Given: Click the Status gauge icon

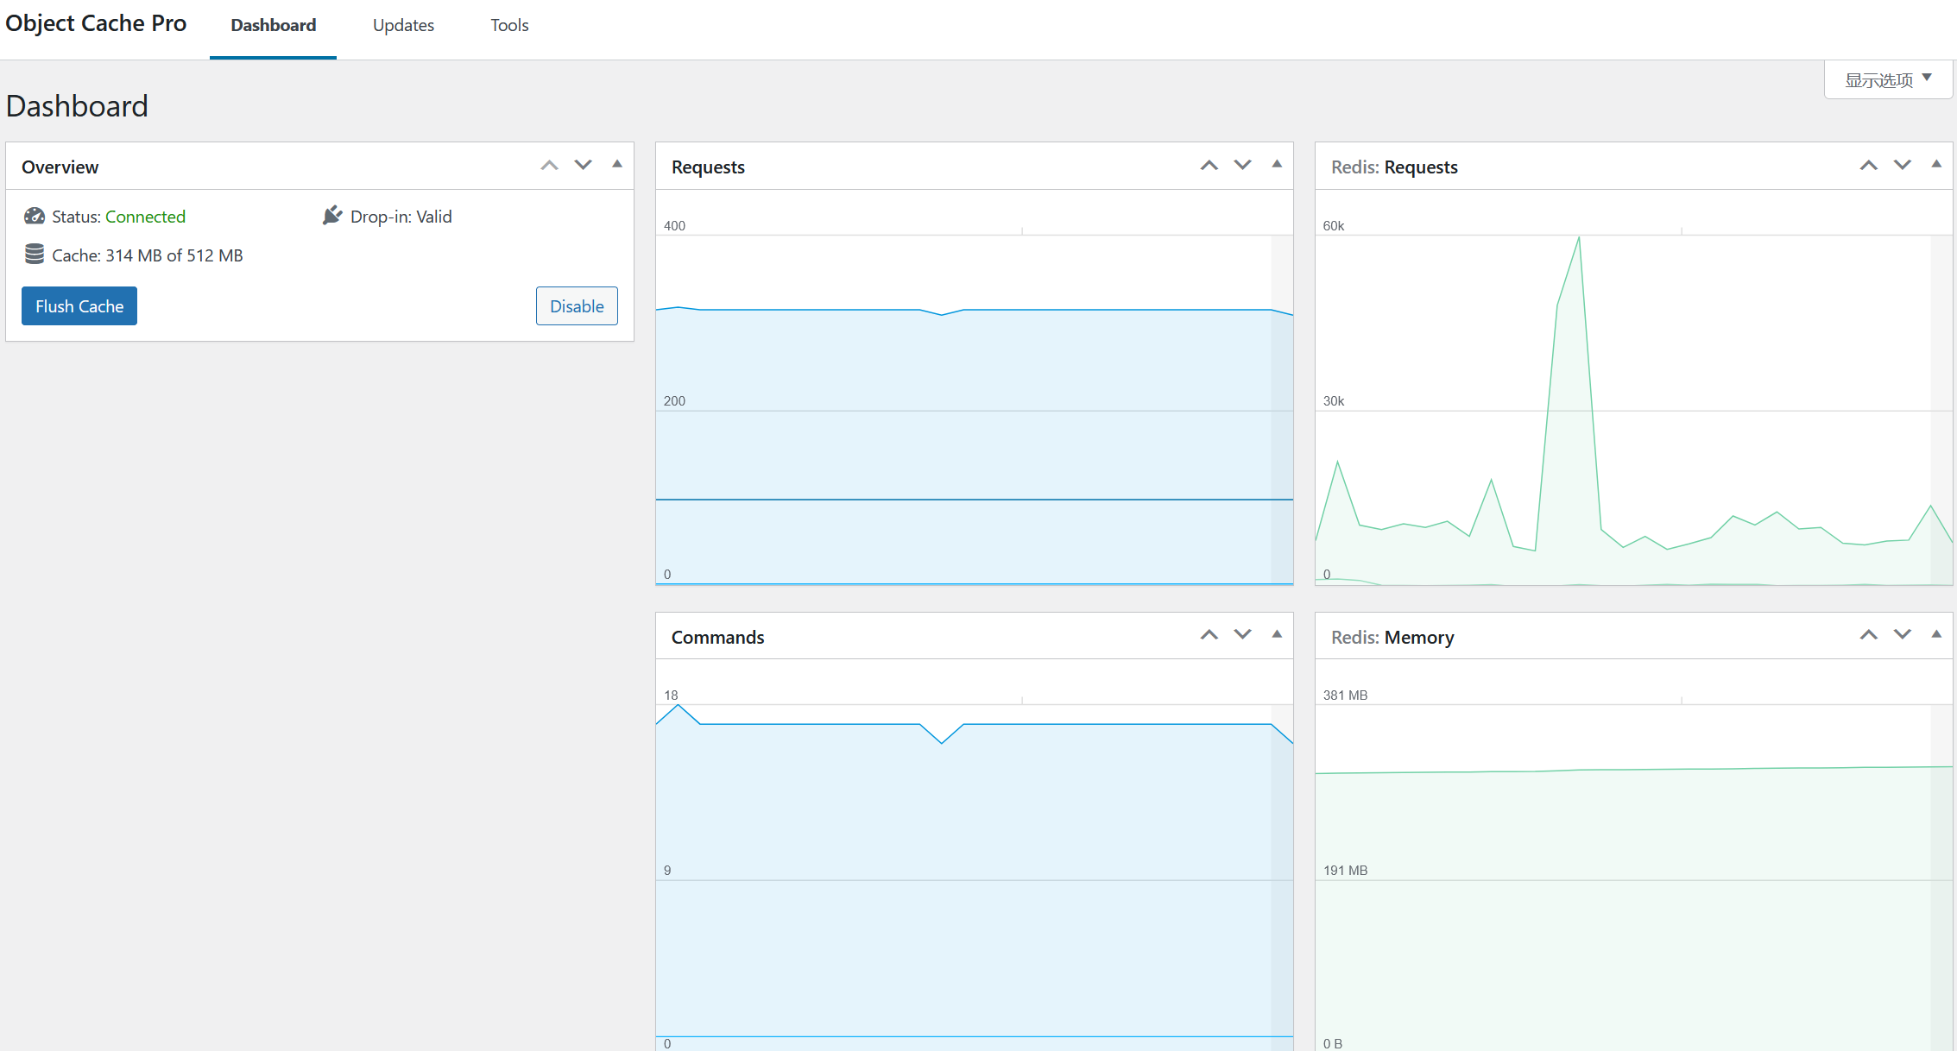Looking at the screenshot, I should tap(35, 216).
